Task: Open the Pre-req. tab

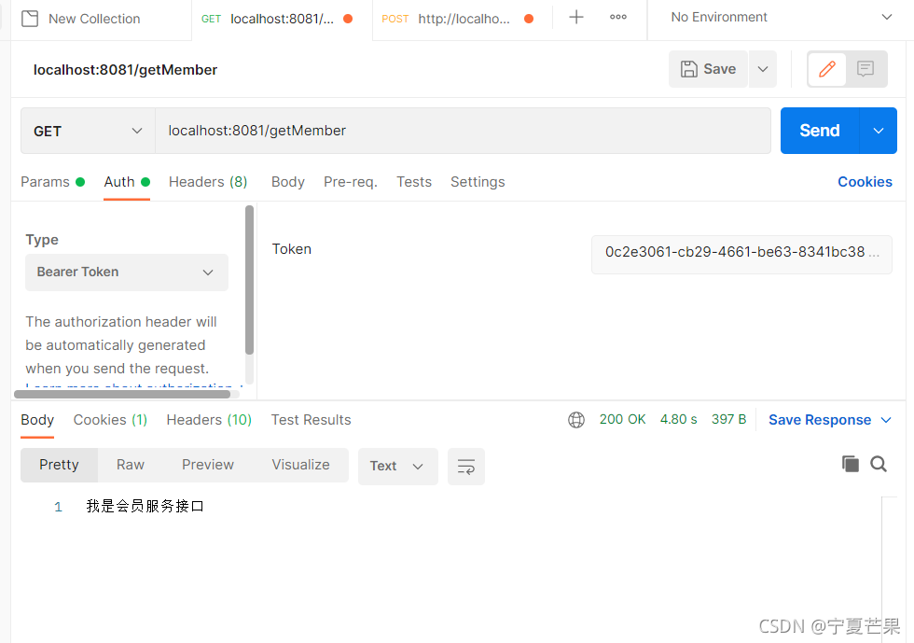Action: 351,182
